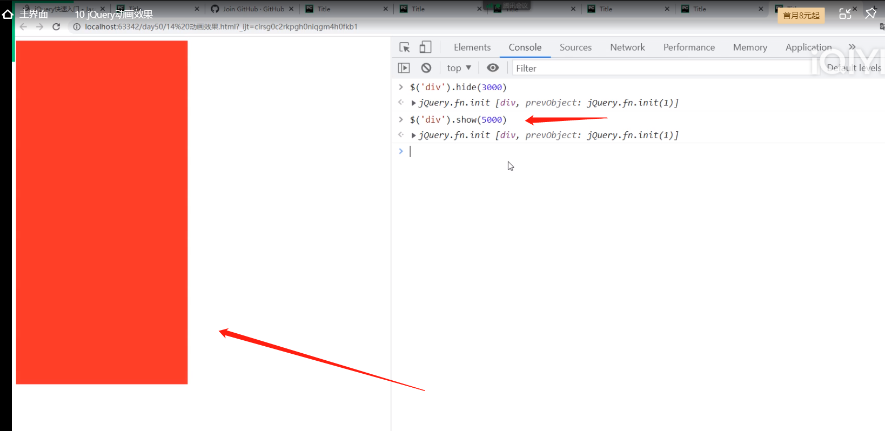Switch to the Application panel
This screenshot has height=431, width=885.
808,48
